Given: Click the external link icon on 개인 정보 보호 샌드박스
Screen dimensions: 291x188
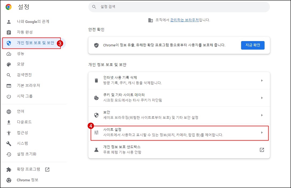Looking at the screenshot, I should [262, 150].
